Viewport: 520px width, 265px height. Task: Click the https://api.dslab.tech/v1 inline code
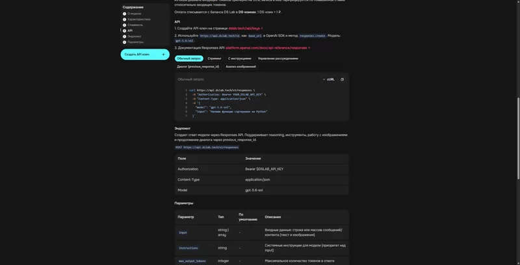coord(220,36)
